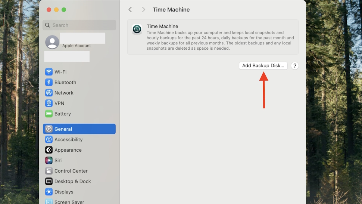Click the Siri icon

pyautogui.click(x=49, y=160)
